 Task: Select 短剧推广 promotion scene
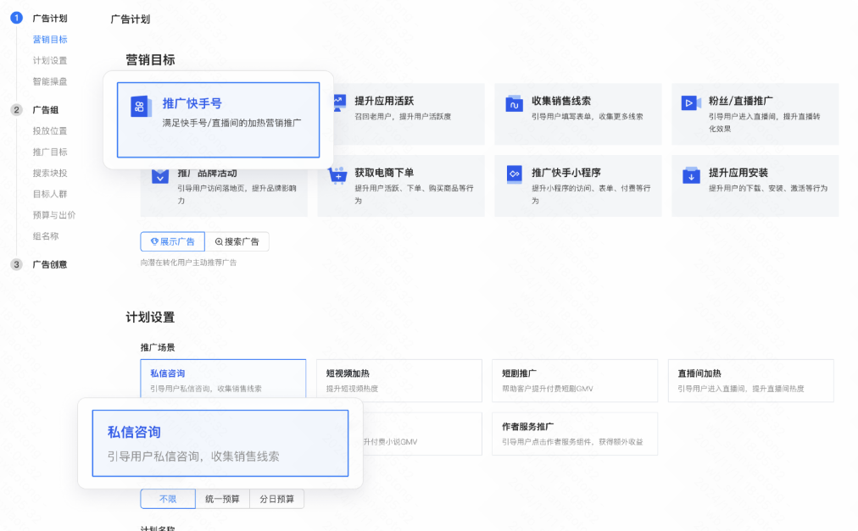575,380
